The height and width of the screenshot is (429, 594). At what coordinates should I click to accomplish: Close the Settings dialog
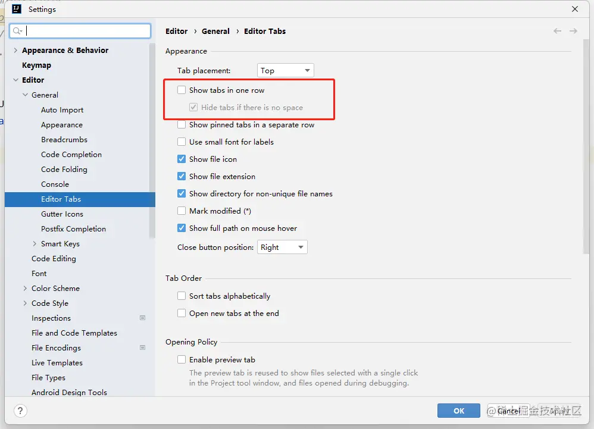575,9
